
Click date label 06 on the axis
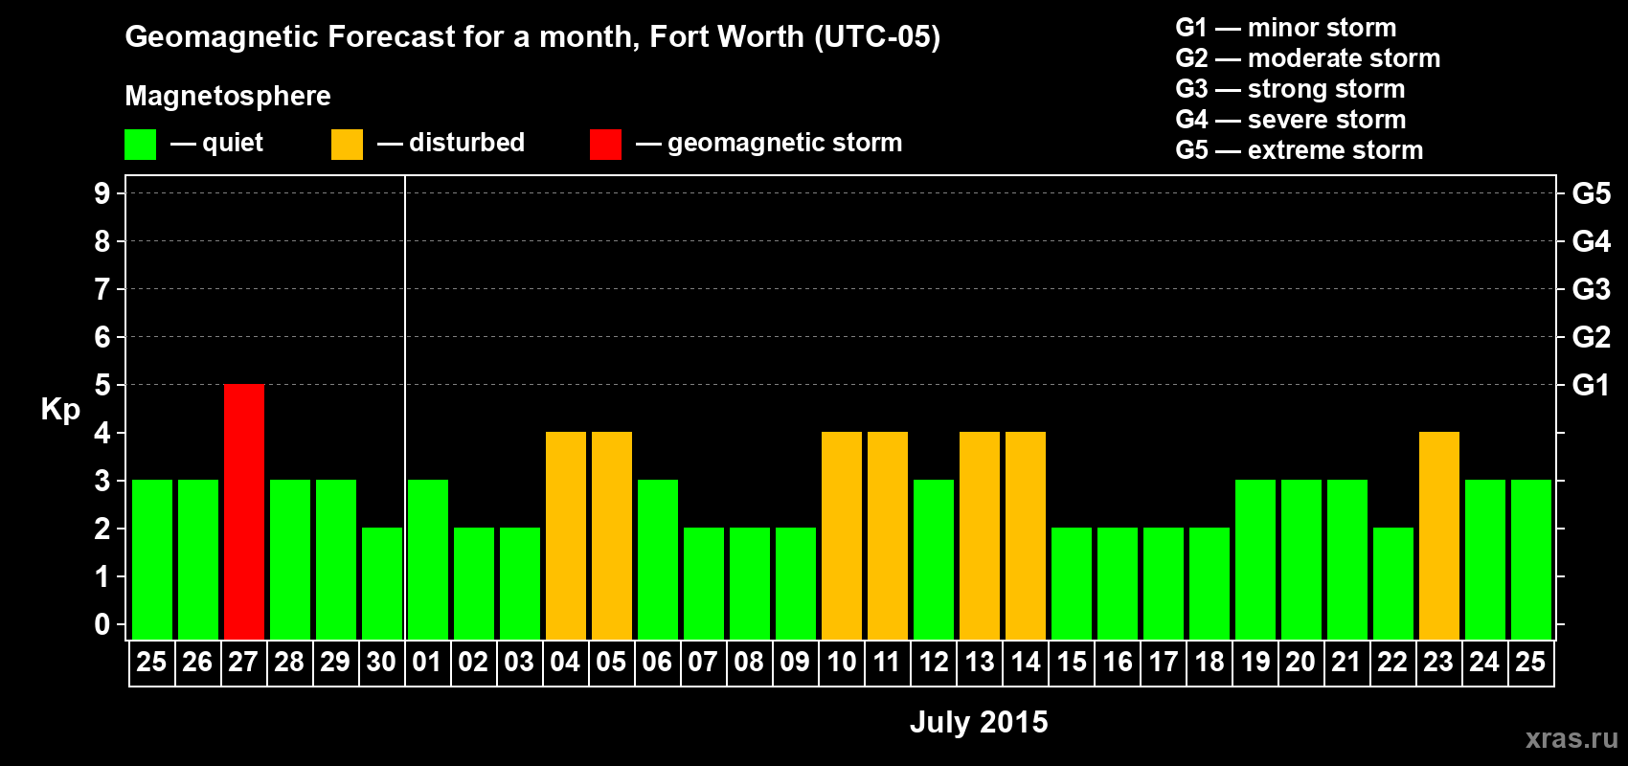pos(657,663)
